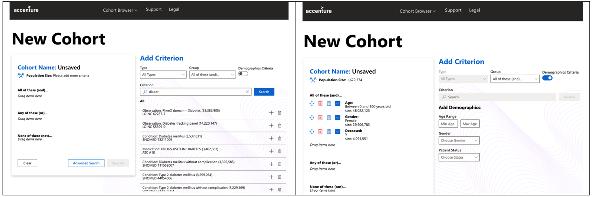
Task: Clear the 'diabet' search text with X
Action: 247,92
